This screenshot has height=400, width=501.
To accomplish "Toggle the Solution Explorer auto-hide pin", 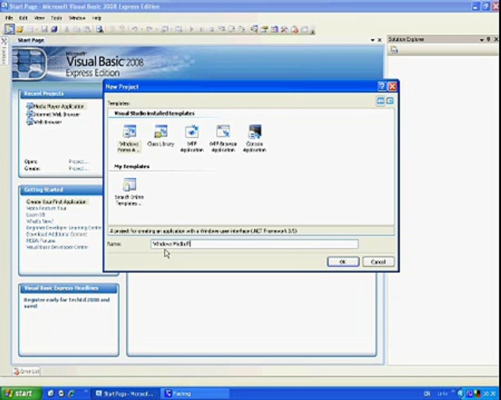I will tap(489, 39).
